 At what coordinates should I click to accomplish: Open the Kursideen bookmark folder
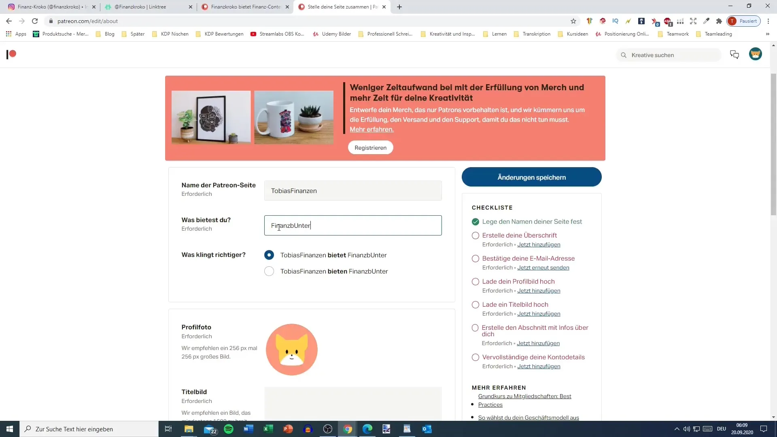pos(573,34)
